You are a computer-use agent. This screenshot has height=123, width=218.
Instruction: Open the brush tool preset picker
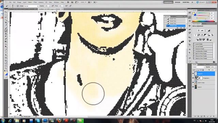7,6
